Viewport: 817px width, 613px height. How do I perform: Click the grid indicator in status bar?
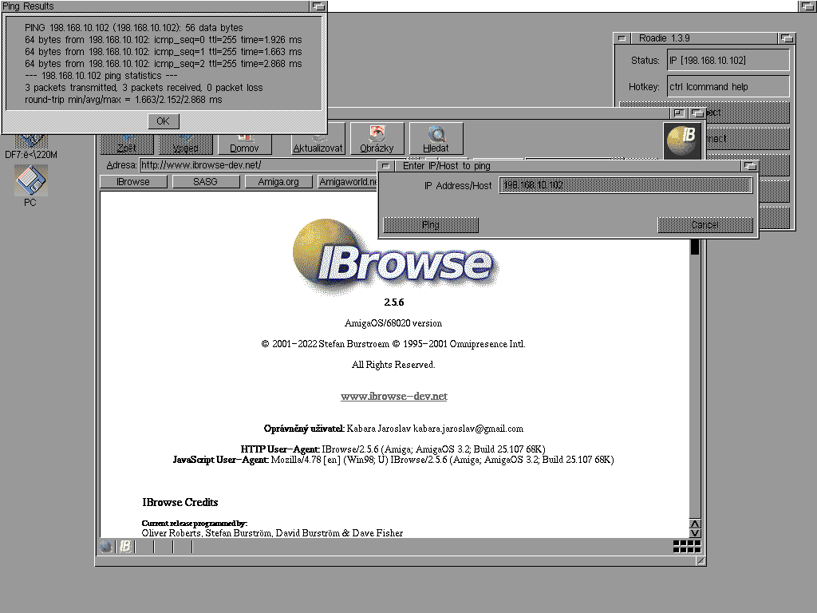pos(686,547)
